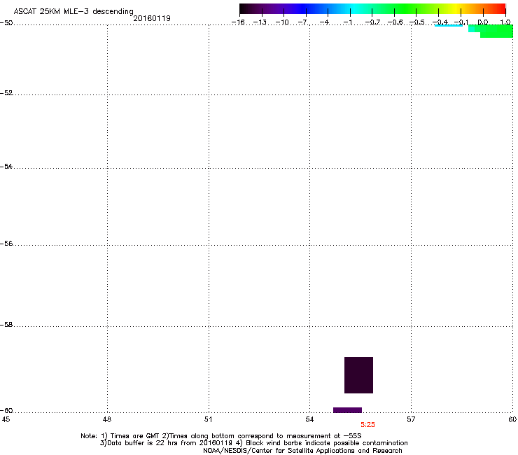Click the cyan line below the color bar
This screenshot has width=518, height=455.
click(x=448, y=25)
